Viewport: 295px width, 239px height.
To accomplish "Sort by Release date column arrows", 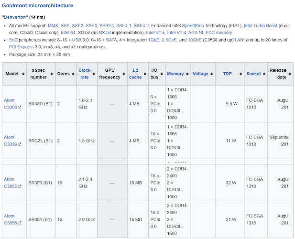I will click(x=290, y=74).
